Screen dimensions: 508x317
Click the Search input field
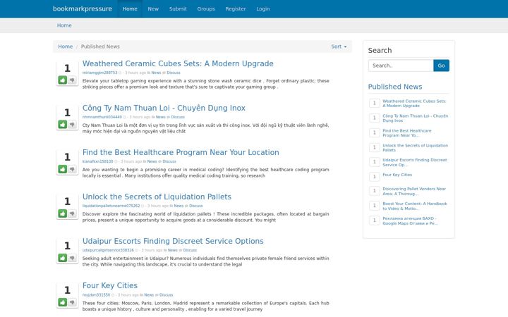click(401, 66)
